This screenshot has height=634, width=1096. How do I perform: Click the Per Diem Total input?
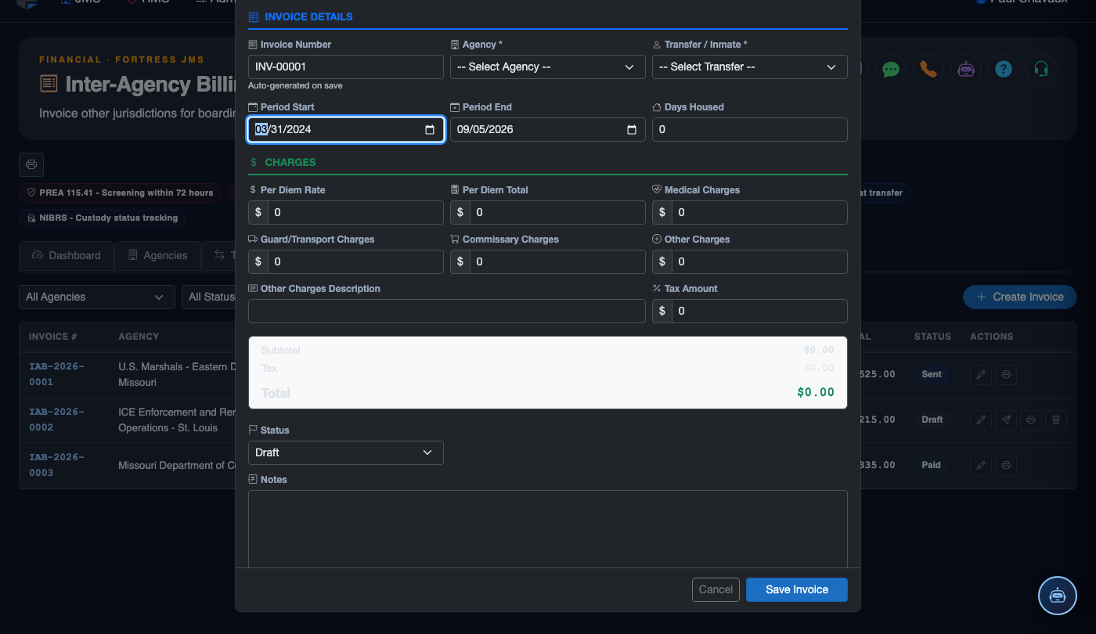[558, 213]
